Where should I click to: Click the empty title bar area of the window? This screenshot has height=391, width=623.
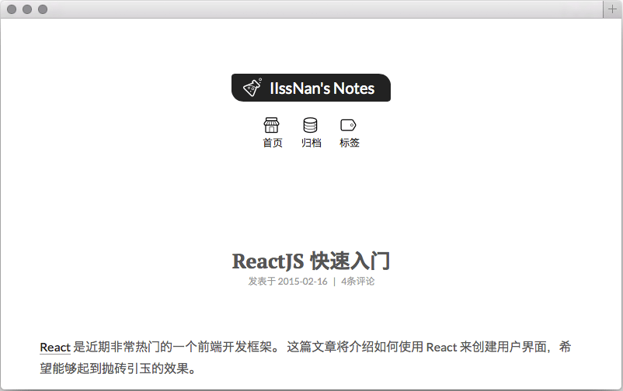pyautogui.click(x=311, y=9)
